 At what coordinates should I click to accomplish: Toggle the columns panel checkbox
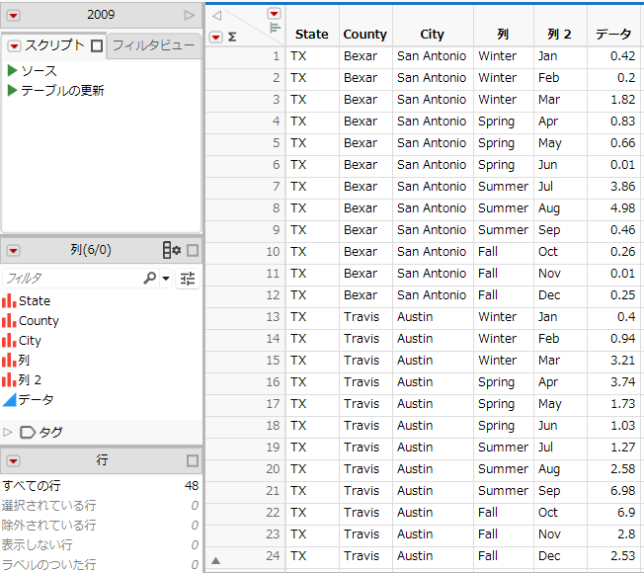(193, 250)
